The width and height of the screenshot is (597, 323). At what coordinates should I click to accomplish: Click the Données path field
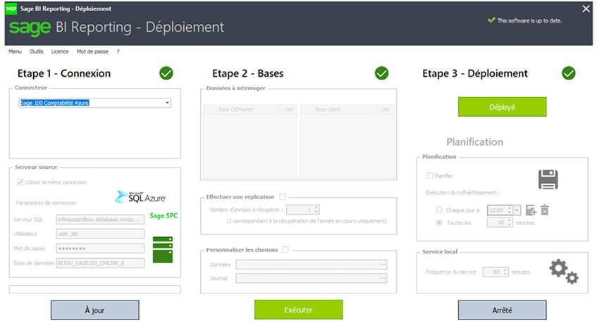tap(311, 264)
